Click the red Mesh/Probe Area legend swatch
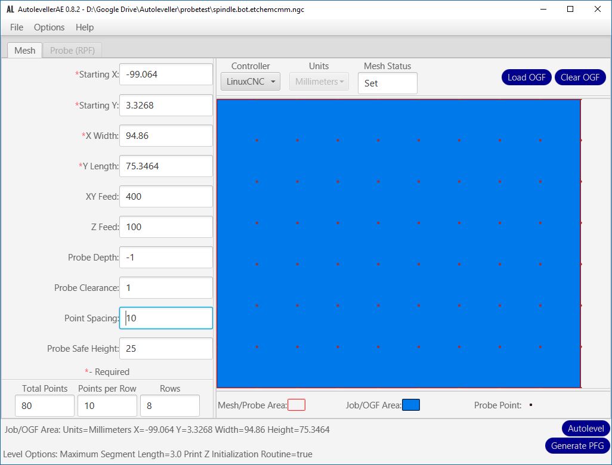This screenshot has height=465, width=612. 296,405
